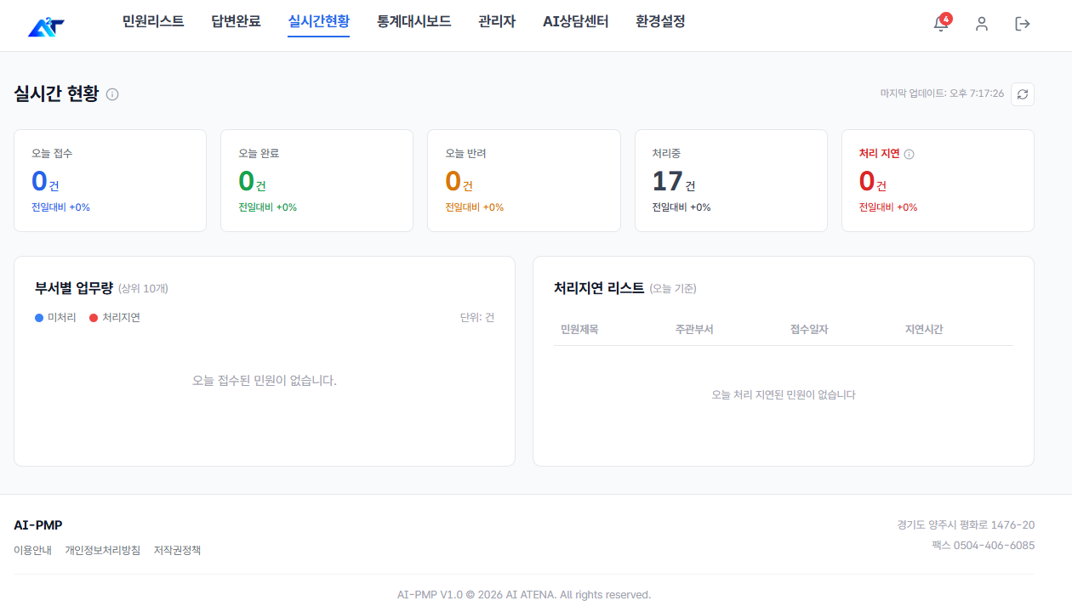The width and height of the screenshot is (1072, 612).
Task: Click the address 경기도 양주시 평화로 1476-20
Action: (x=967, y=524)
